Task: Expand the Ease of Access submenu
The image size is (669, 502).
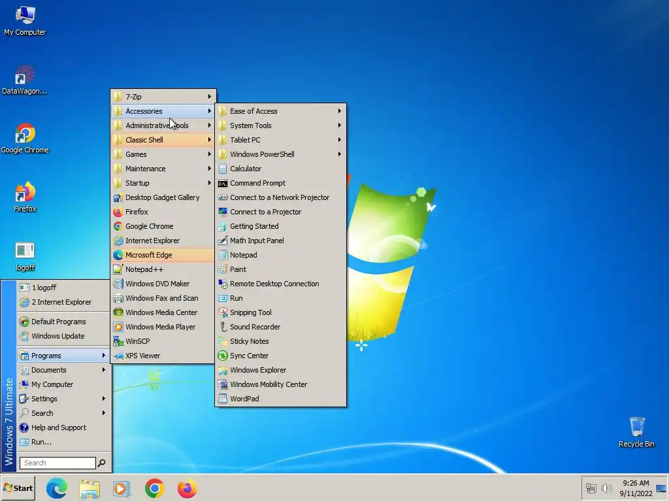Action: 281,111
